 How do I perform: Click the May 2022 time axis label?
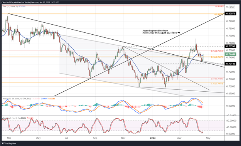coord(208,138)
